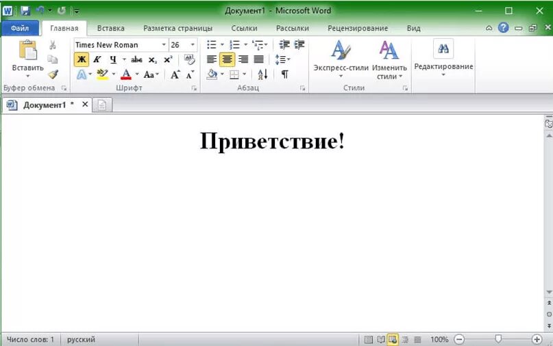Click the Shrink Font icon
The width and height of the screenshot is (553, 346).
coord(190,75)
